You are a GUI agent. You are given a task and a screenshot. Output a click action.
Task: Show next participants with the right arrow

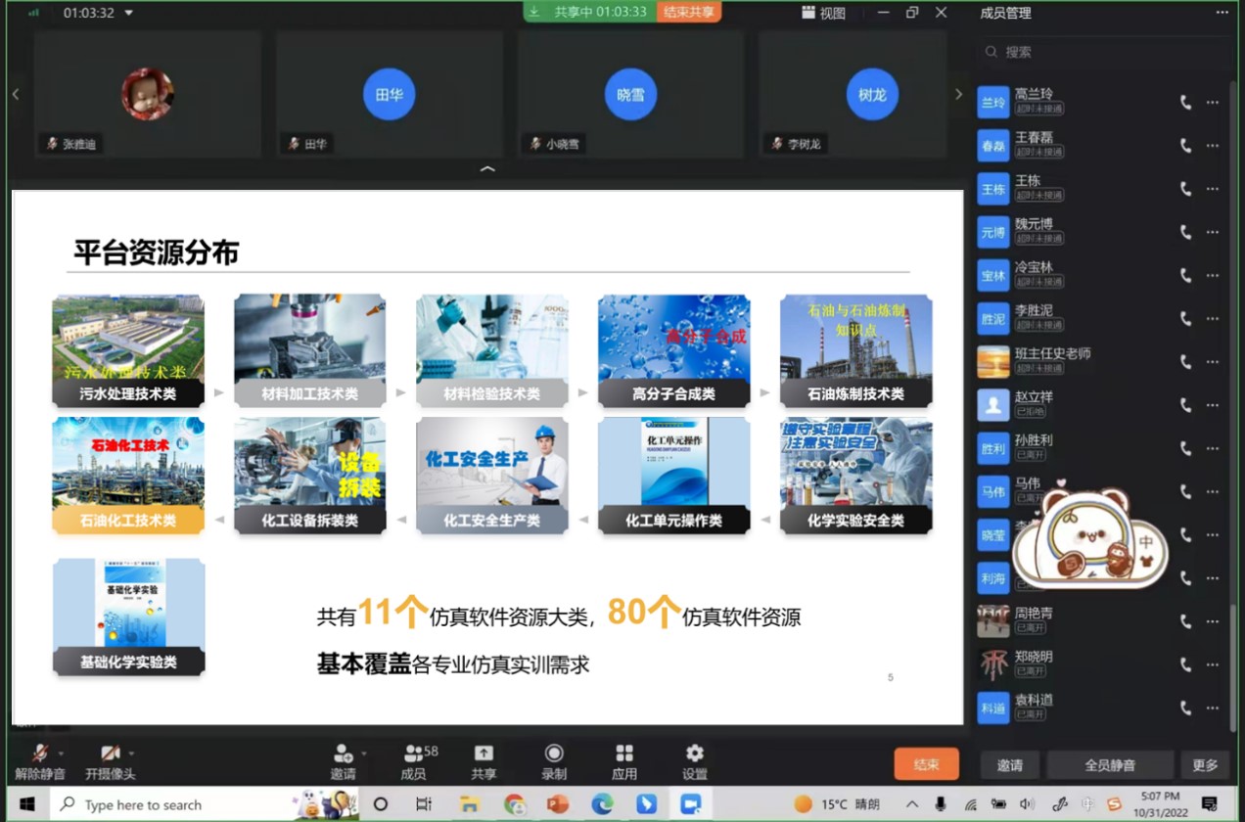958,94
